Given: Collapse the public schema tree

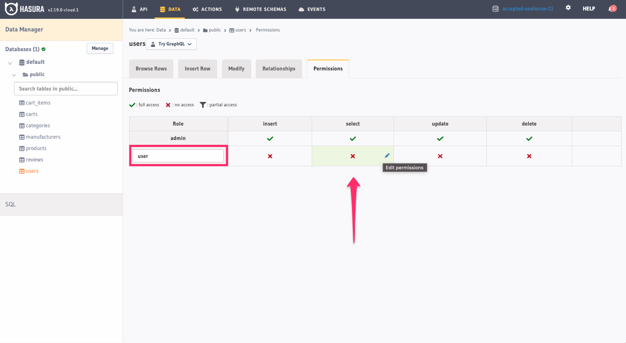Looking at the screenshot, I should click(x=14, y=74).
